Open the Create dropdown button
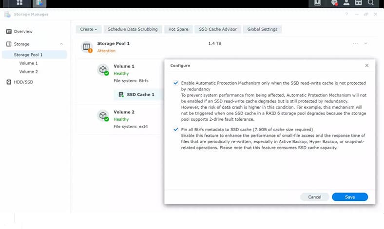 click(88, 29)
